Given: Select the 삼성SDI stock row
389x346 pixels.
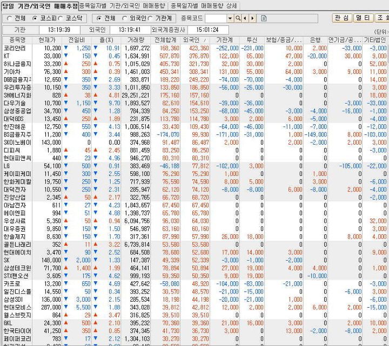Looking at the screenshot, I should pos(194,300).
